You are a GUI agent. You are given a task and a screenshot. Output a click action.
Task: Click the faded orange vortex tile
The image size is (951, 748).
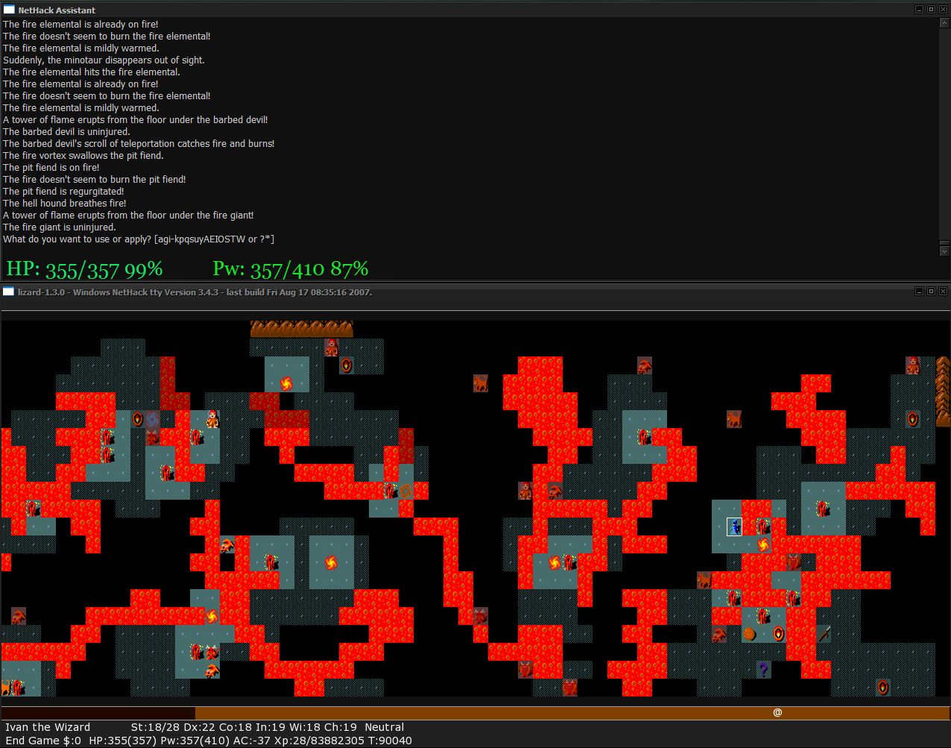[406, 491]
